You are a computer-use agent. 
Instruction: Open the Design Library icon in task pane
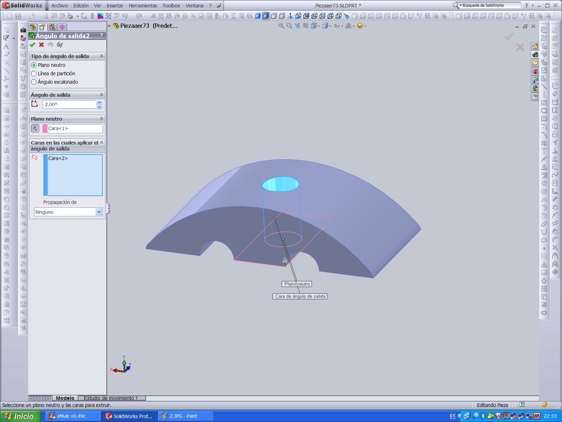coord(535,55)
